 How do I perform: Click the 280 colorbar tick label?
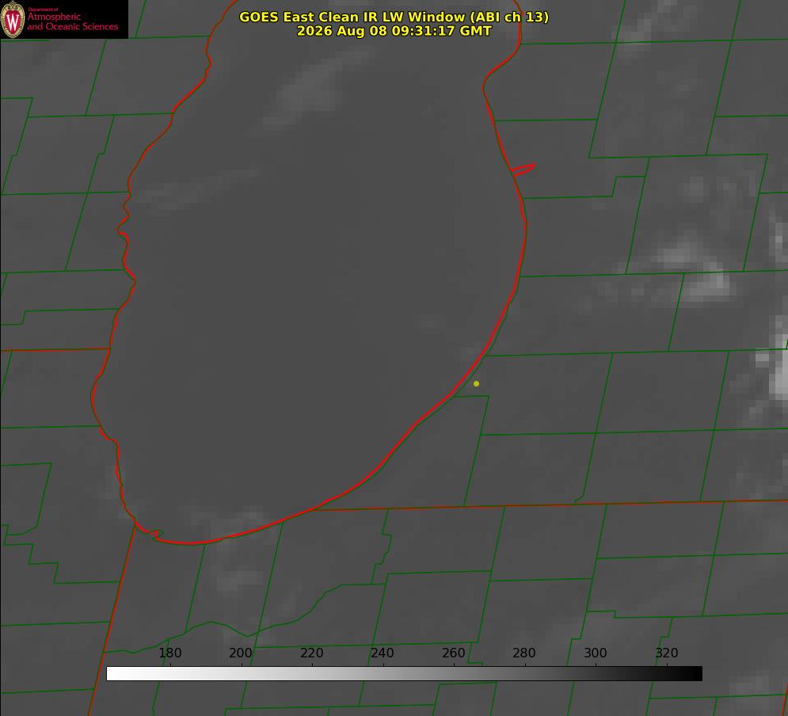[x=524, y=653]
